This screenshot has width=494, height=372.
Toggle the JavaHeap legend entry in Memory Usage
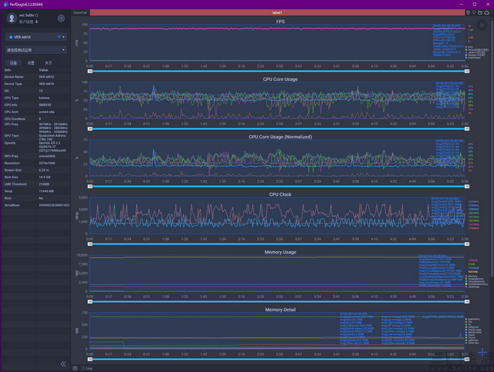coord(472,286)
